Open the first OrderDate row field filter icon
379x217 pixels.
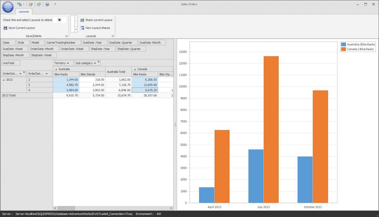(24, 72)
